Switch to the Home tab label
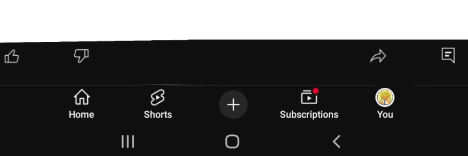Screen dimensions: 468x156 coord(82,114)
